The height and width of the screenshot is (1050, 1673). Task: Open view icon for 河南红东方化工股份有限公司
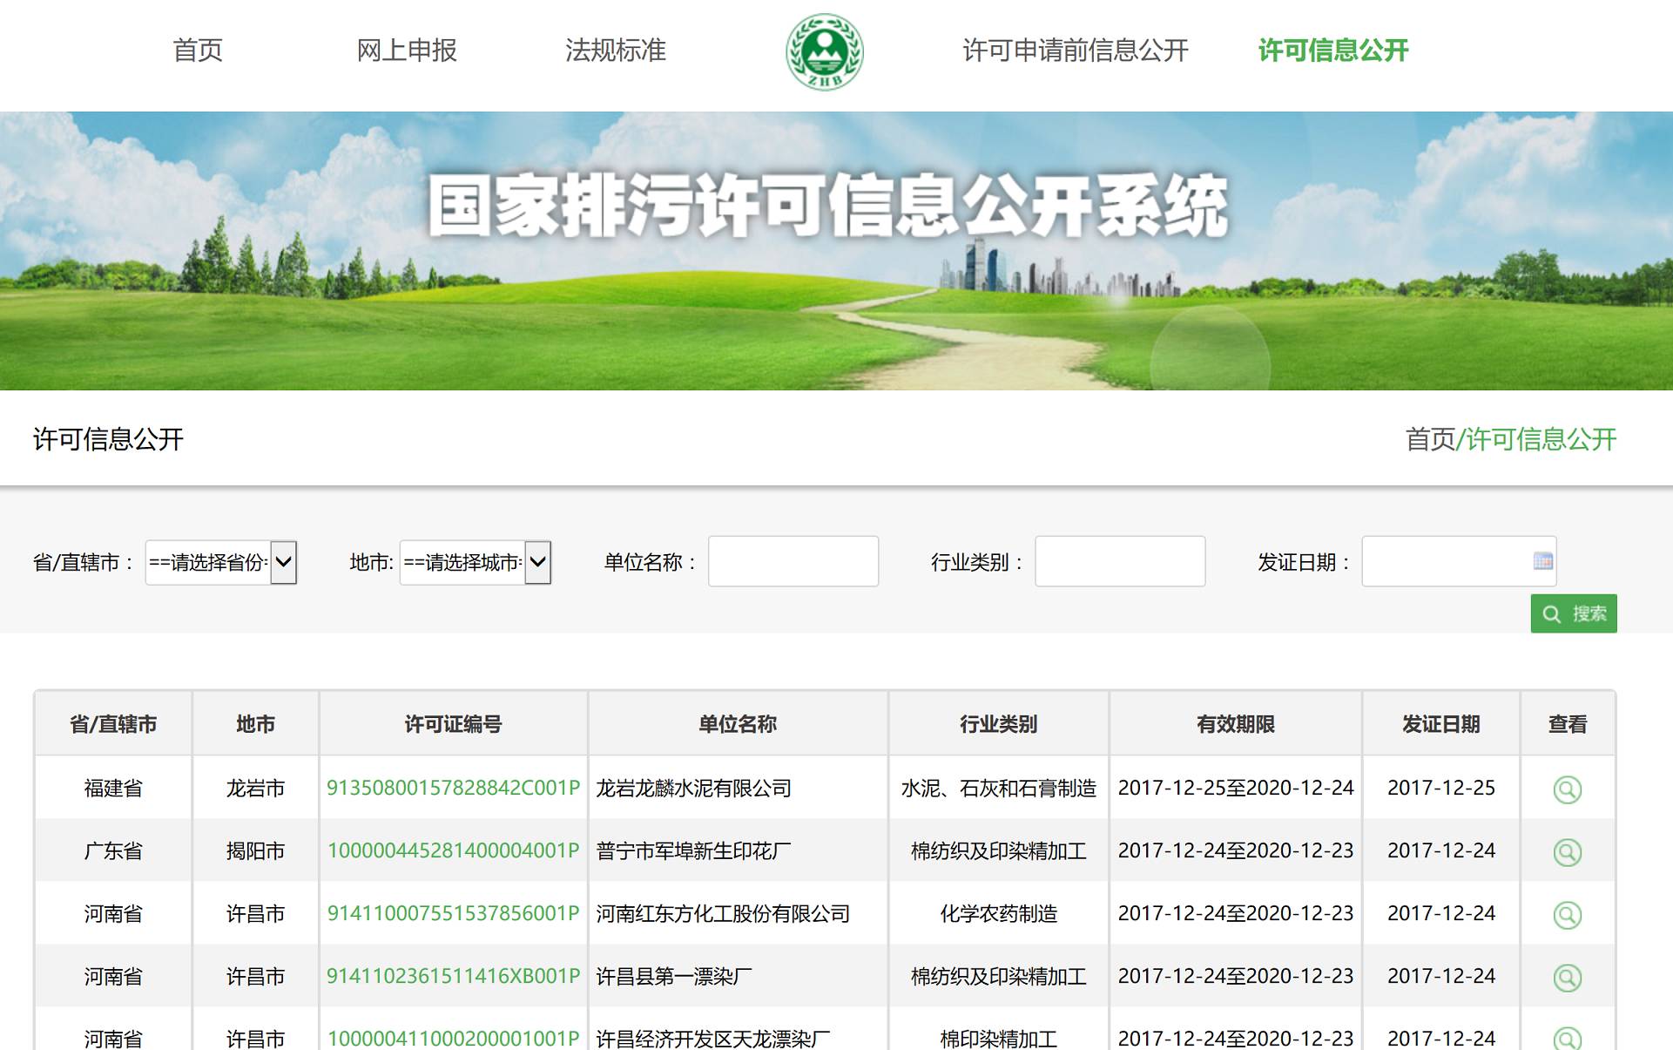[1567, 914]
